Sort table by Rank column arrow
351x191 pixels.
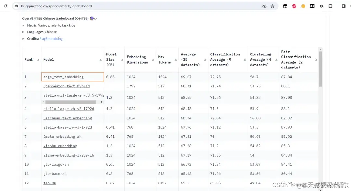pos(38,60)
